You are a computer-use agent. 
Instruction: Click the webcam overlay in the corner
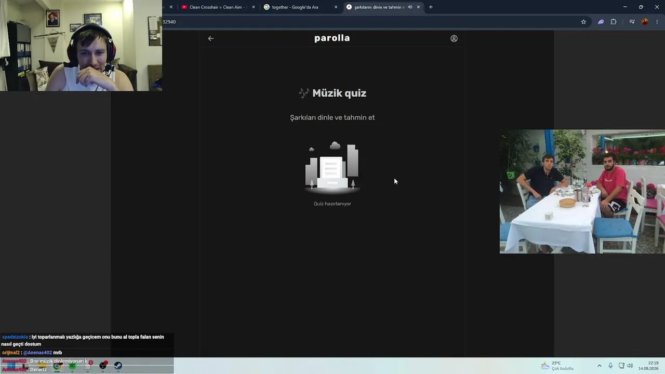point(81,45)
